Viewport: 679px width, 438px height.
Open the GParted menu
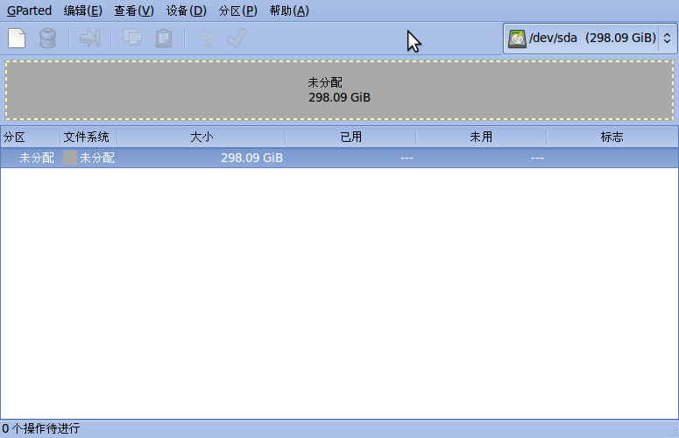pos(29,11)
